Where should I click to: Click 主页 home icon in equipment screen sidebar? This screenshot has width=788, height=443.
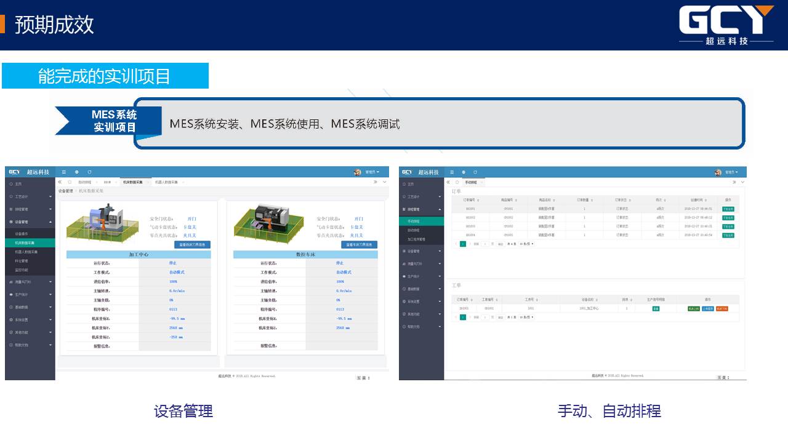[11, 184]
